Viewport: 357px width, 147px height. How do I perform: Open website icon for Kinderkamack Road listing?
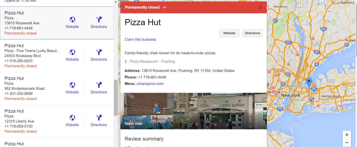(x=72, y=85)
